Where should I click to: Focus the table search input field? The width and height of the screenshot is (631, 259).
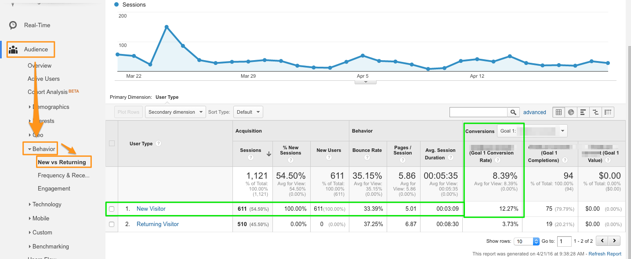479,112
